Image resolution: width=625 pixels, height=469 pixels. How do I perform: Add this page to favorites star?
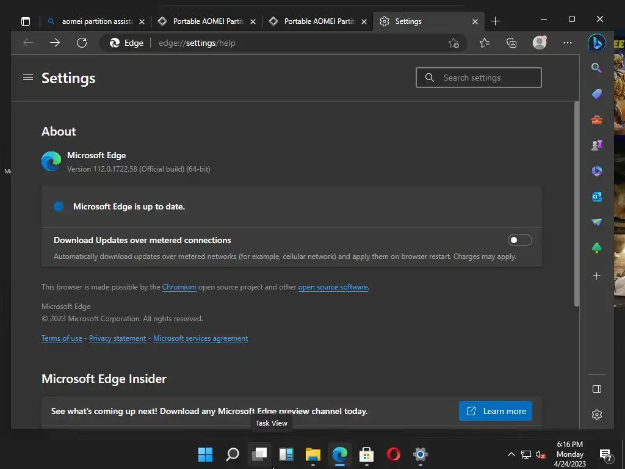[x=453, y=43]
